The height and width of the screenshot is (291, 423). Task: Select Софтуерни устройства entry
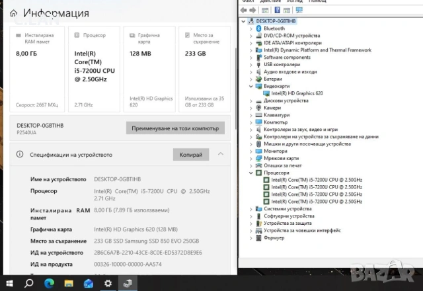coord(289,216)
